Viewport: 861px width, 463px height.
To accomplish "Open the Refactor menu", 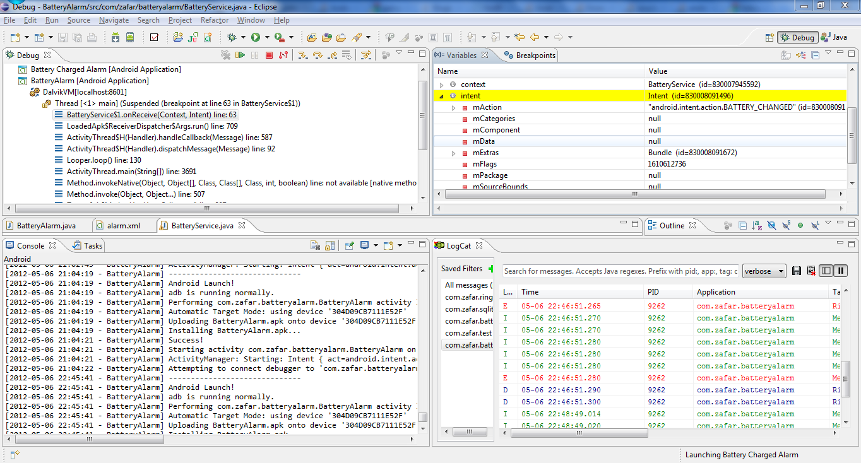I will tap(215, 20).
